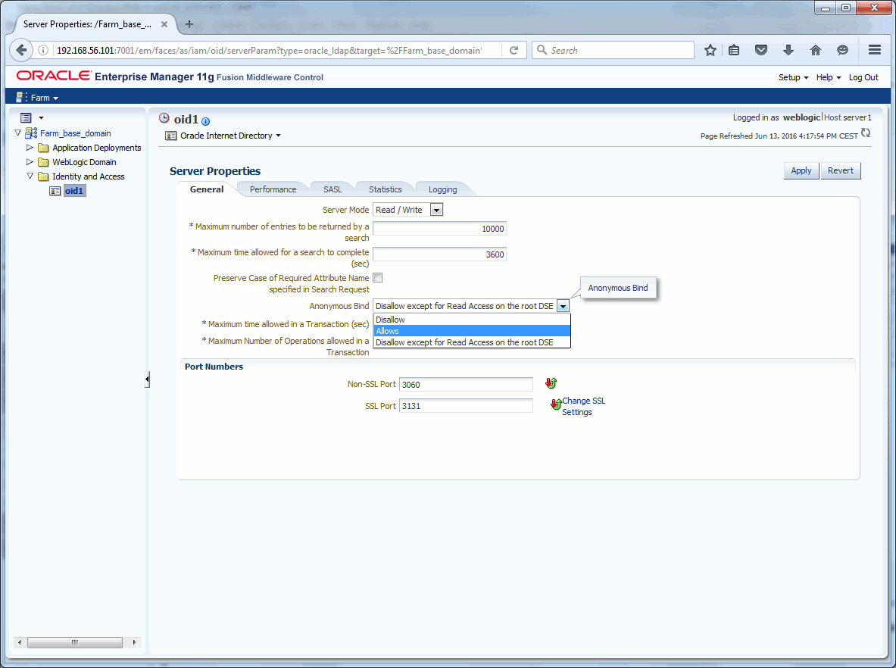
Task: Open the bookmarks list icon
Action: pos(734,50)
